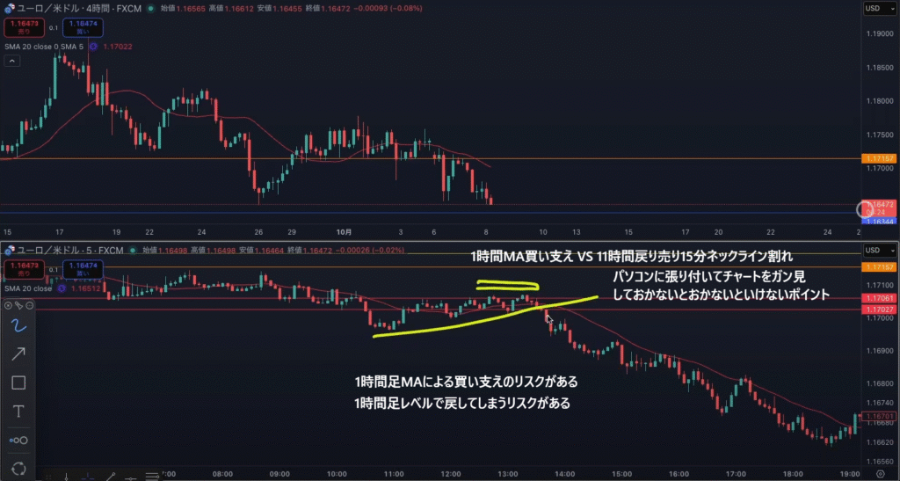Click the green market status dot in the upper chart
The height and width of the screenshot is (481, 900).
(x=150, y=9)
